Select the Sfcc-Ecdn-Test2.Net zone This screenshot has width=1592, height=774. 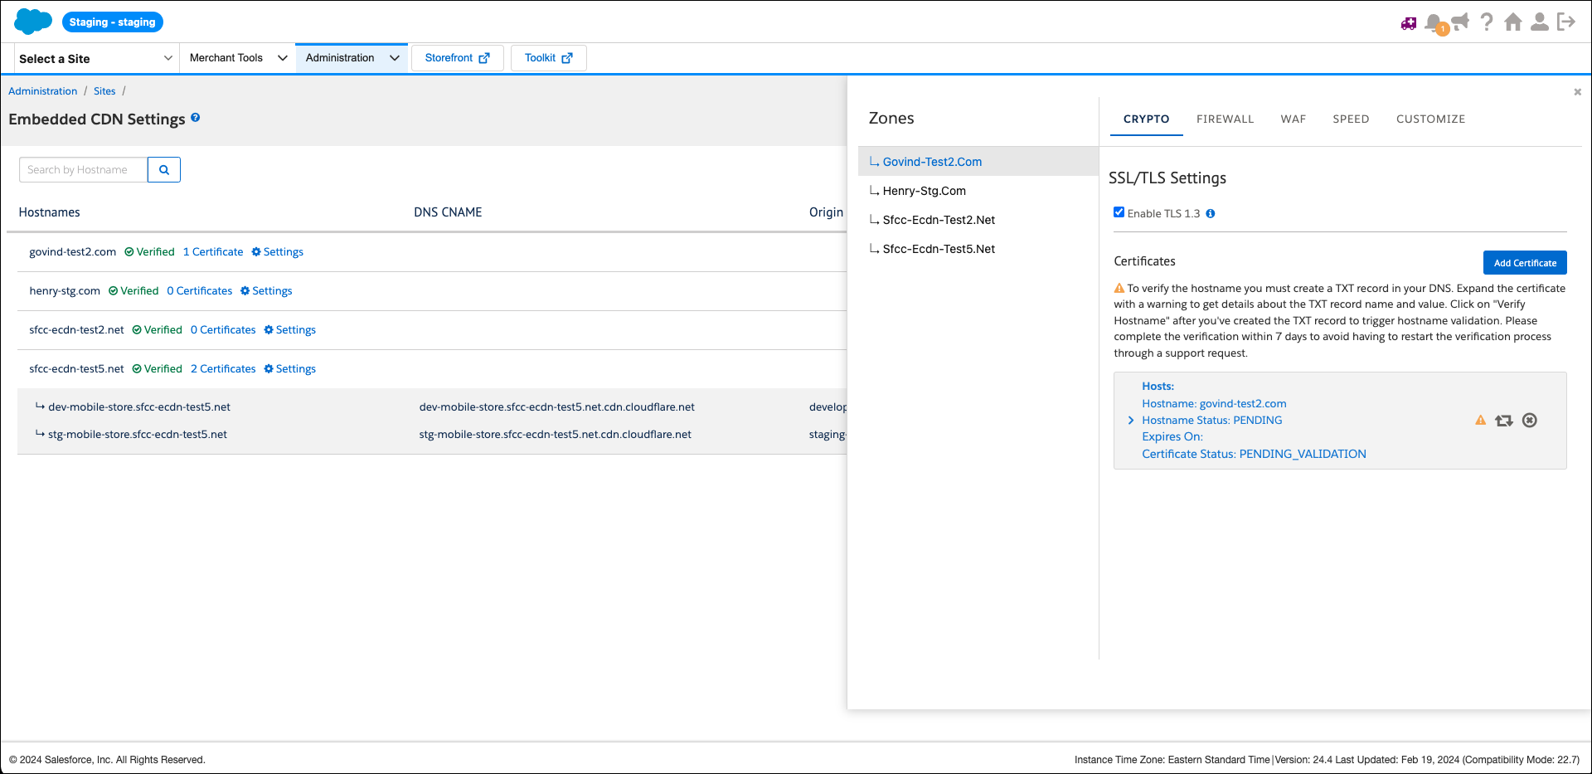click(x=978, y=220)
